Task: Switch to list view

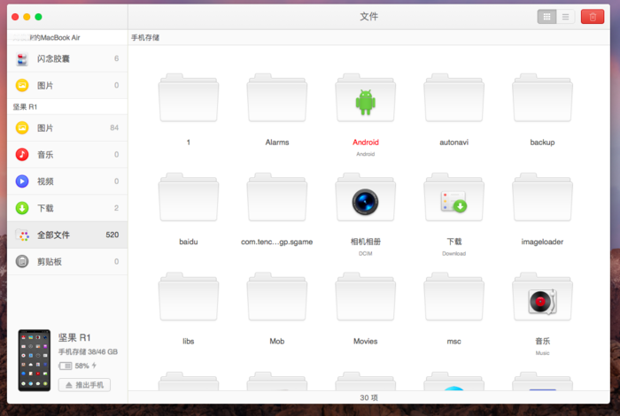Action: [565, 17]
